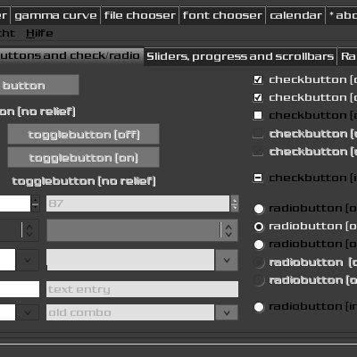357x357 pixels.
Task: Switch to Sliders, progress and scrollbars tab
Action: coord(240,56)
